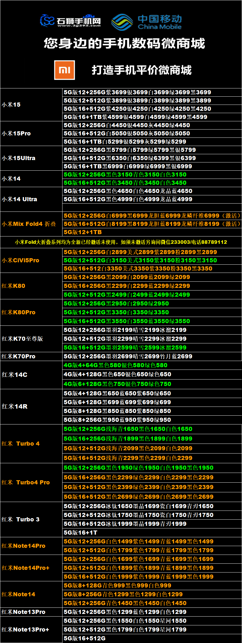The image size is (242, 643).
Task: Select the row "5G版16+512G白5050银5050"
Action: point(152,133)
